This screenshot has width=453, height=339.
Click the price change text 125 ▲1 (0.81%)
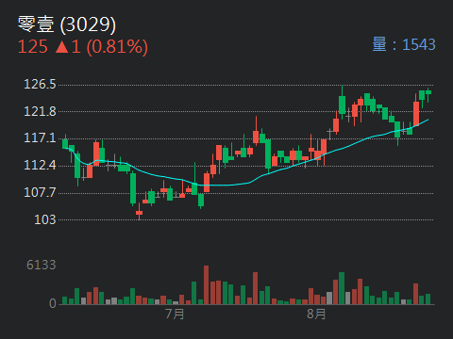tap(83, 47)
